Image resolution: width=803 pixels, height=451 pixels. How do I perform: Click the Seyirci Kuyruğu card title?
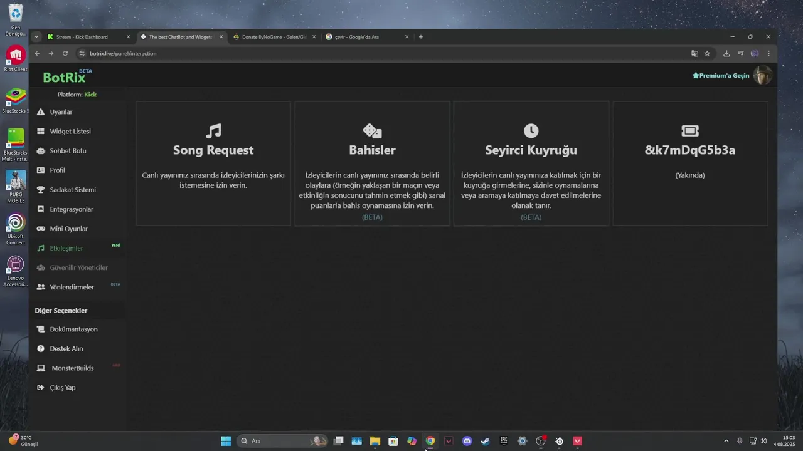pos(531,150)
